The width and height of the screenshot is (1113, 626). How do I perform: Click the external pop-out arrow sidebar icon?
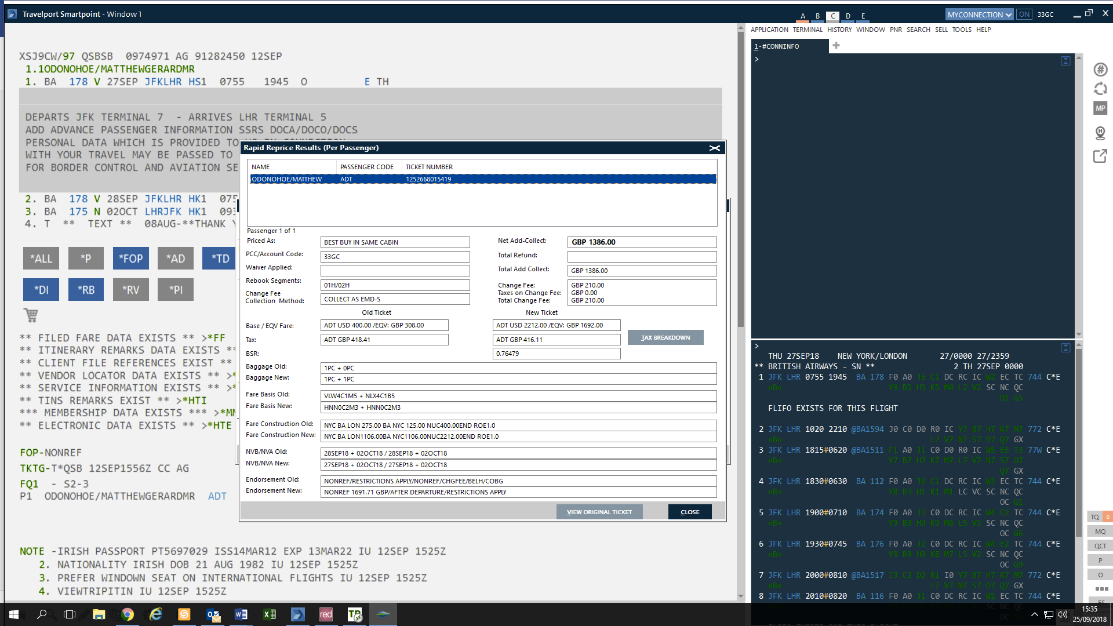click(x=1100, y=156)
